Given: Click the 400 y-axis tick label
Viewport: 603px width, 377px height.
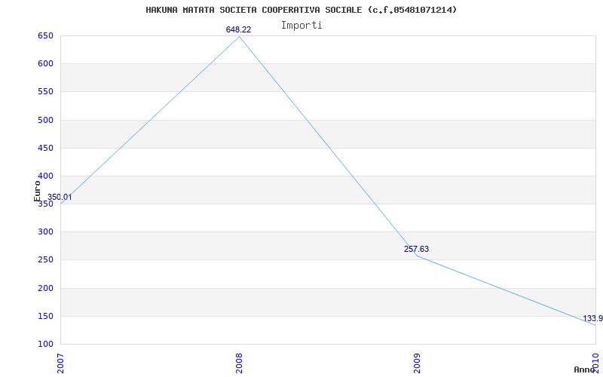Looking at the screenshot, I should pos(45,176).
